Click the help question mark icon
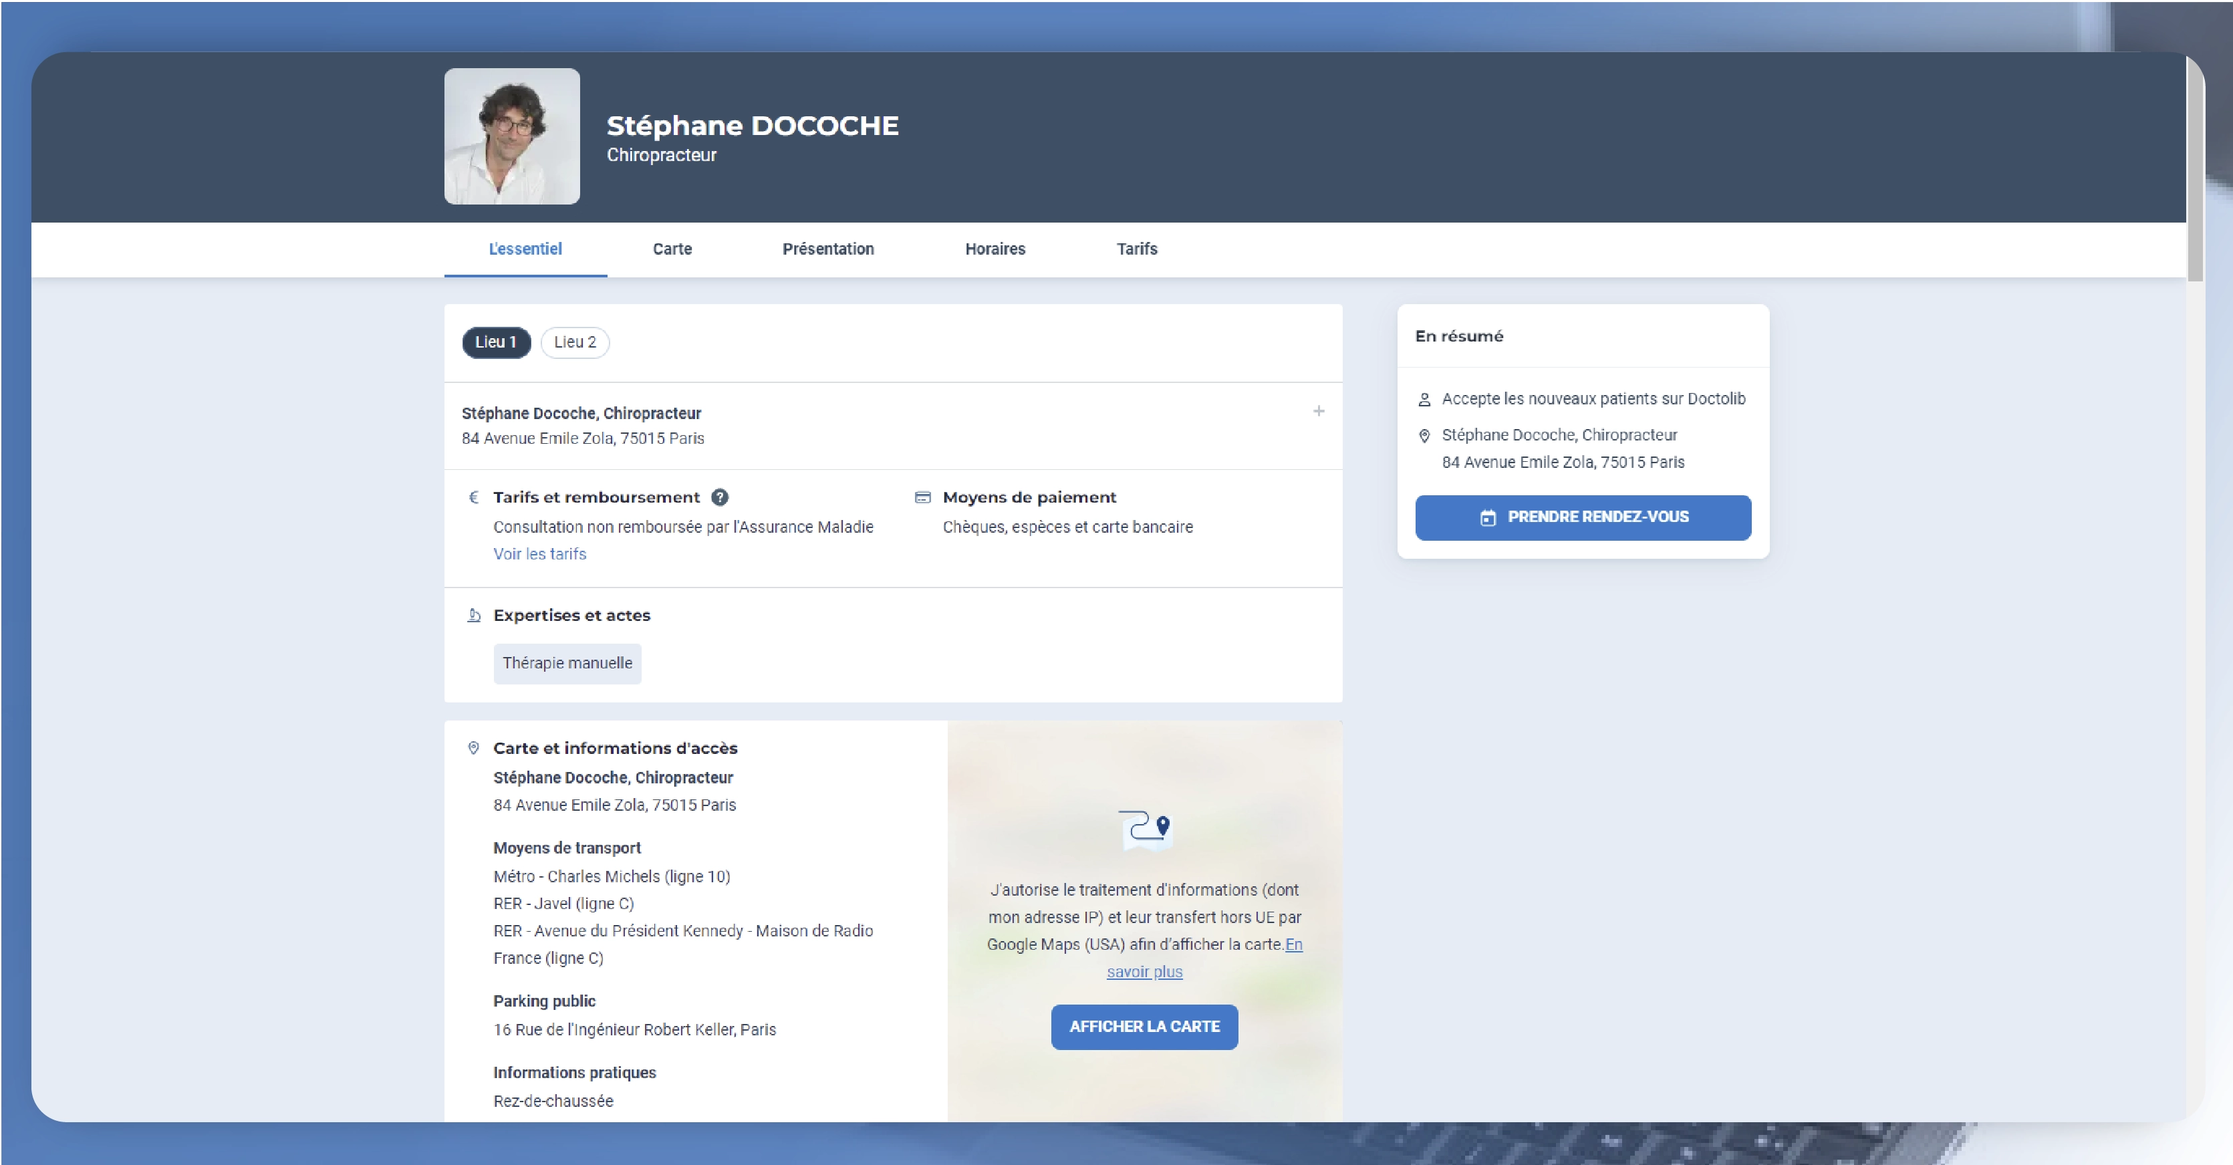This screenshot has width=2233, height=1165. (719, 497)
